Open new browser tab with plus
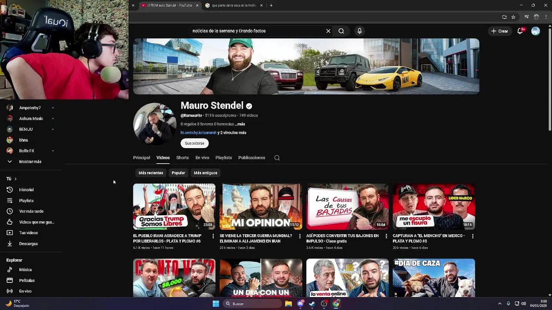552x310 pixels. [x=271, y=5]
